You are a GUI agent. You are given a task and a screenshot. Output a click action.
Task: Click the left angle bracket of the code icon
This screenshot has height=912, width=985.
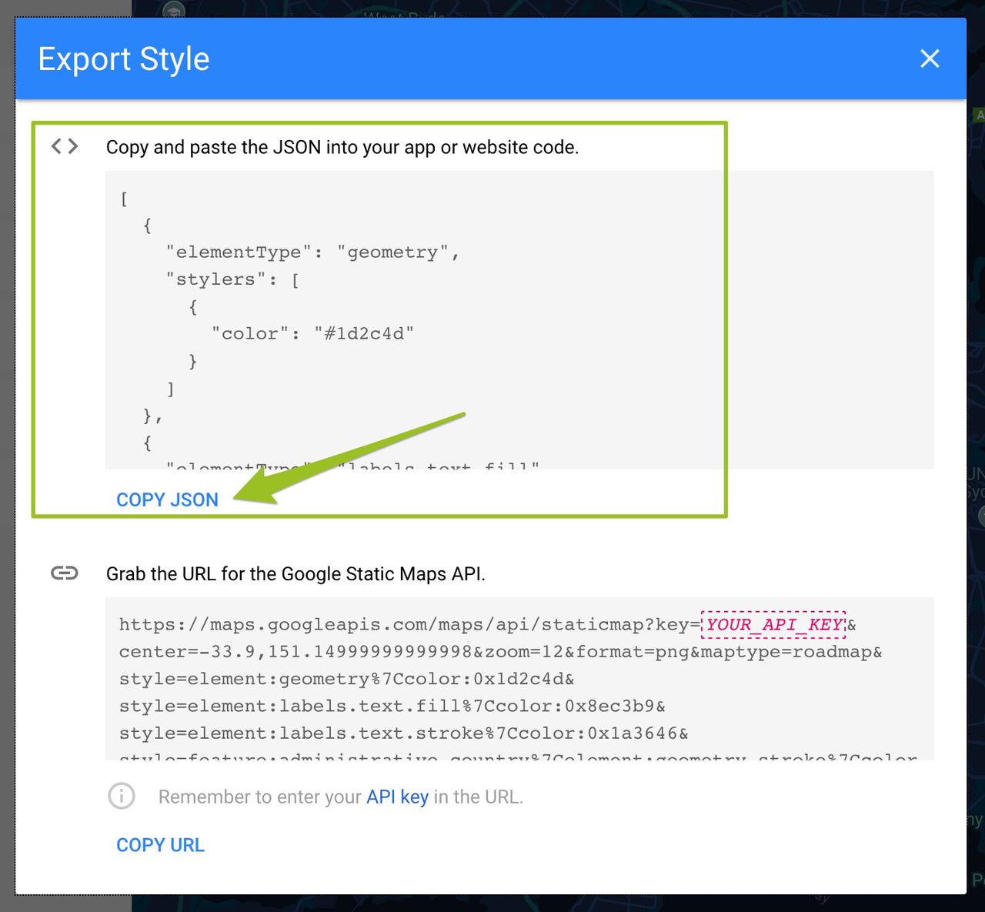click(55, 146)
